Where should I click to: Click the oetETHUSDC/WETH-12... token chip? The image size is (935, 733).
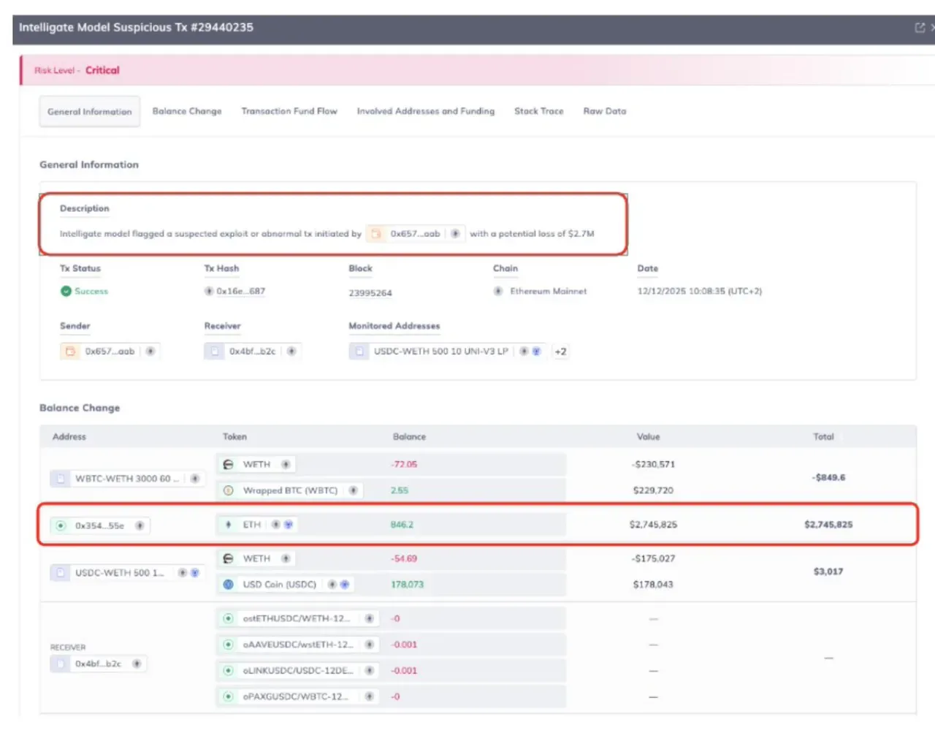298,618
